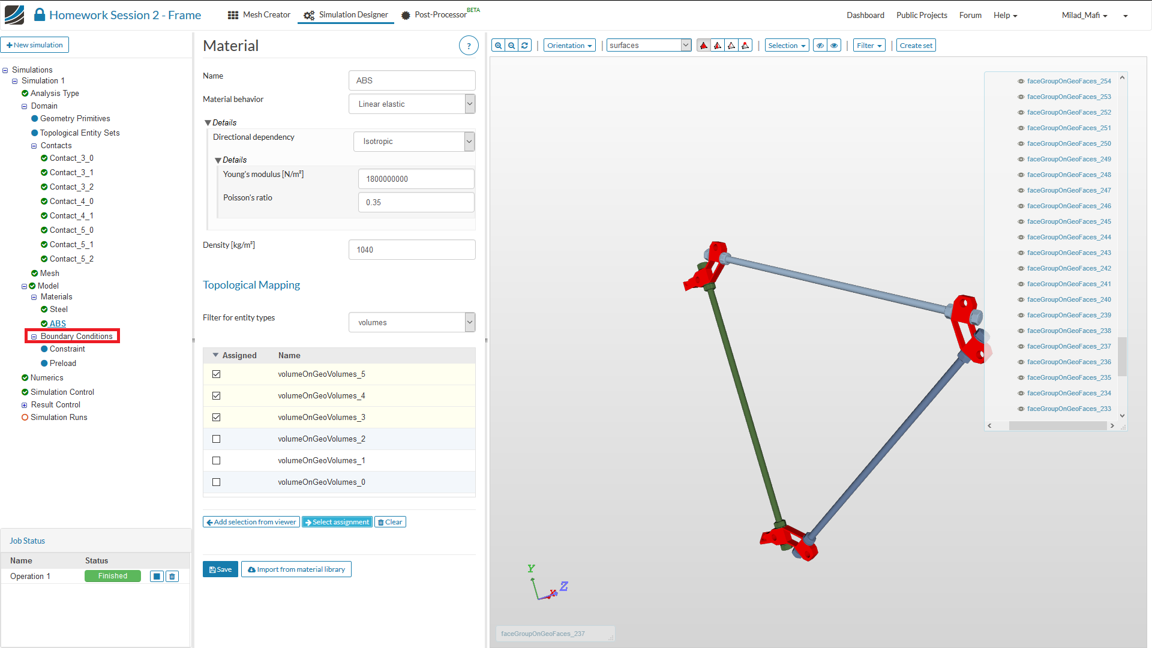Check the volumeOnGeoVolumes_2 checkbox
Image resolution: width=1152 pixels, height=648 pixels.
point(217,439)
